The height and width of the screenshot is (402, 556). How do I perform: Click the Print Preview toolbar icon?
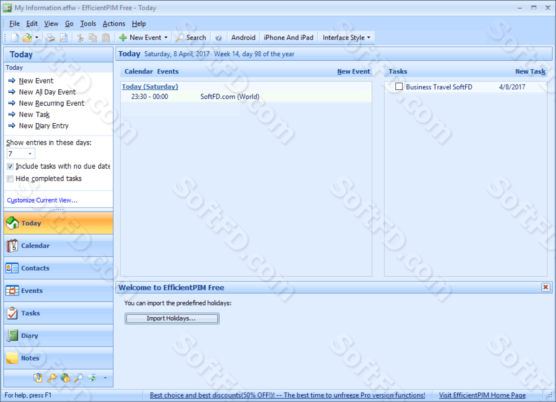(x=64, y=38)
